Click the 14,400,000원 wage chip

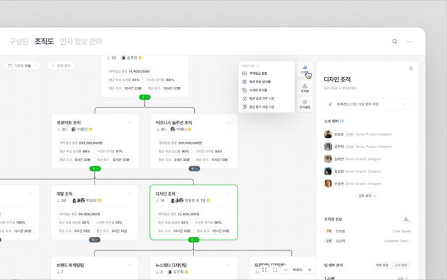[129, 72]
